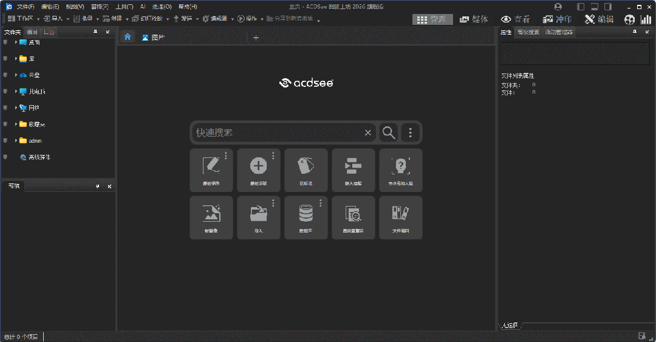Expand the Desktop tree node
This screenshot has width=656, height=342.
click(x=16, y=43)
